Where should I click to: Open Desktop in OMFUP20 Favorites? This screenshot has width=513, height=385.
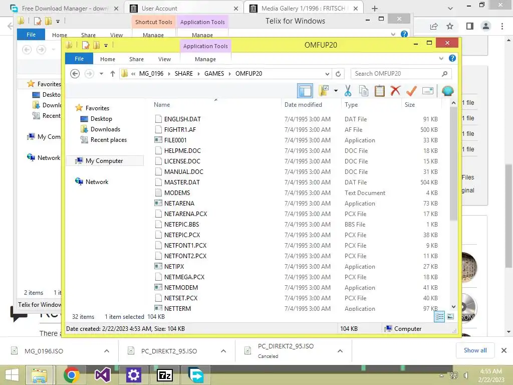tap(101, 119)
